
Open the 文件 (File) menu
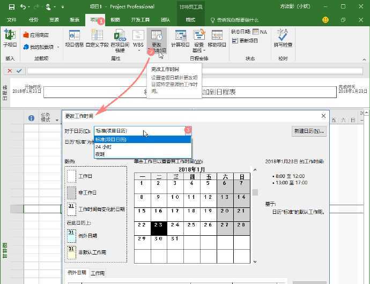click(x=11, y=20)
